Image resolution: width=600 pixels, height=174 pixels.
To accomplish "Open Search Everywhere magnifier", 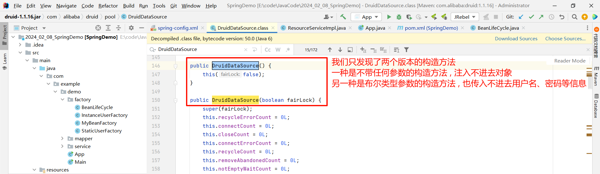I will pos(574,17).
